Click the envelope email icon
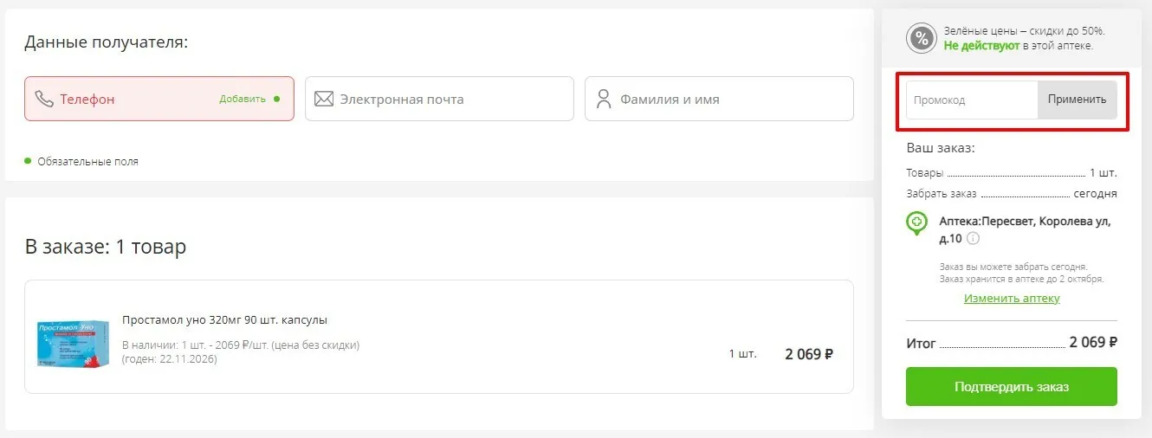This screenshot has height=438, width=1152. [x=324, y=99]
